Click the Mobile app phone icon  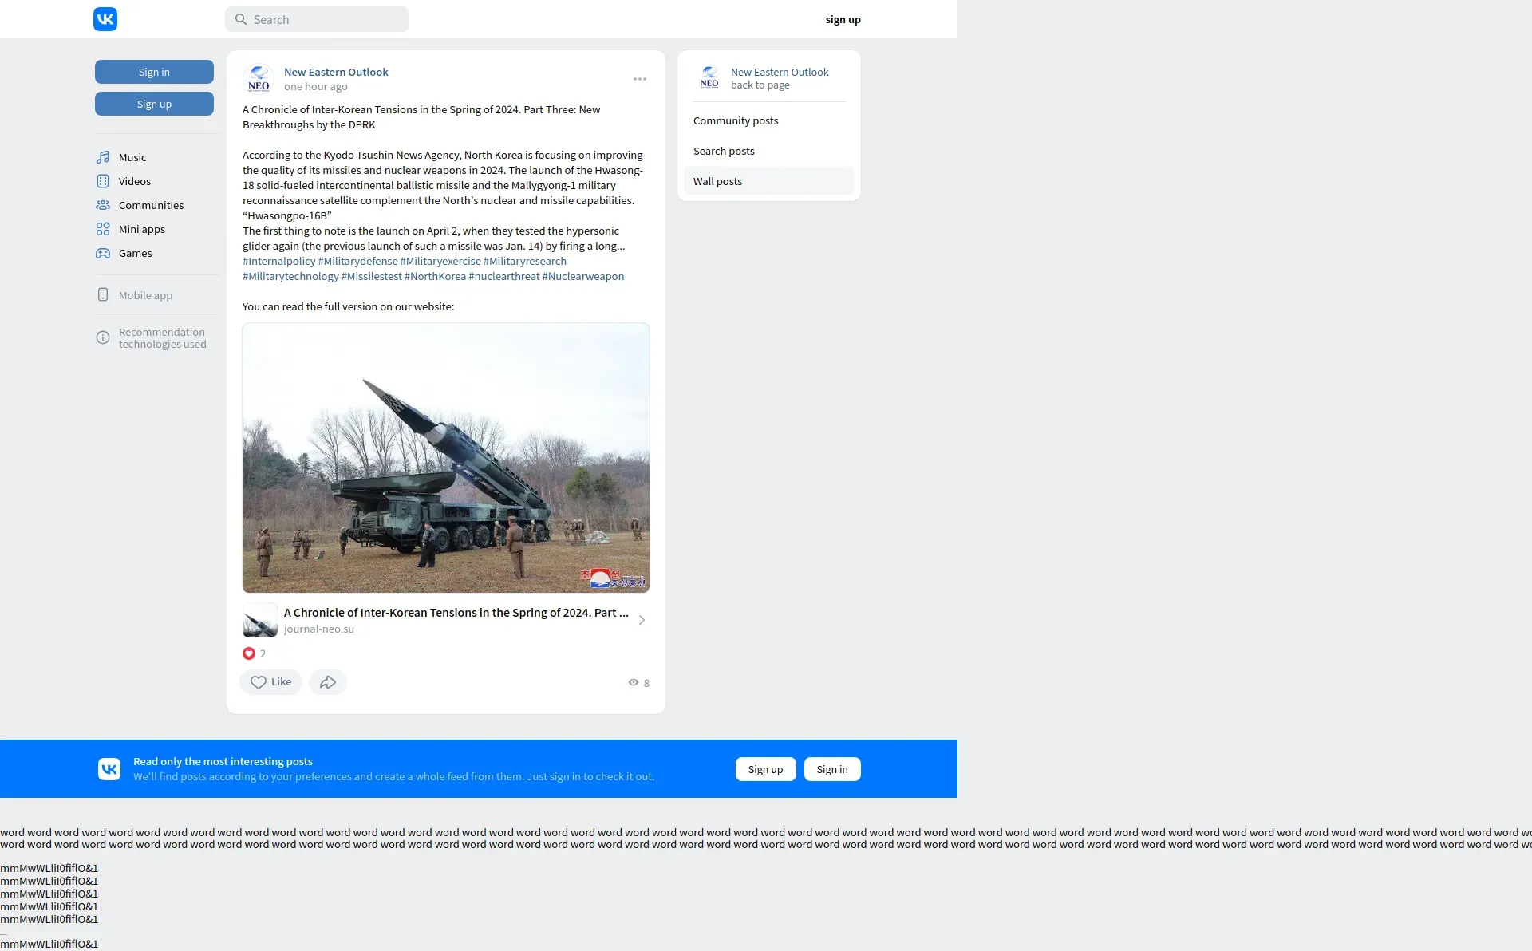pyautogui.click(x=103, y=294)
